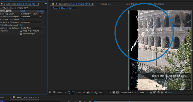
Task: Open the 100% magnification dropdown
Action: [x=61, y=92]
